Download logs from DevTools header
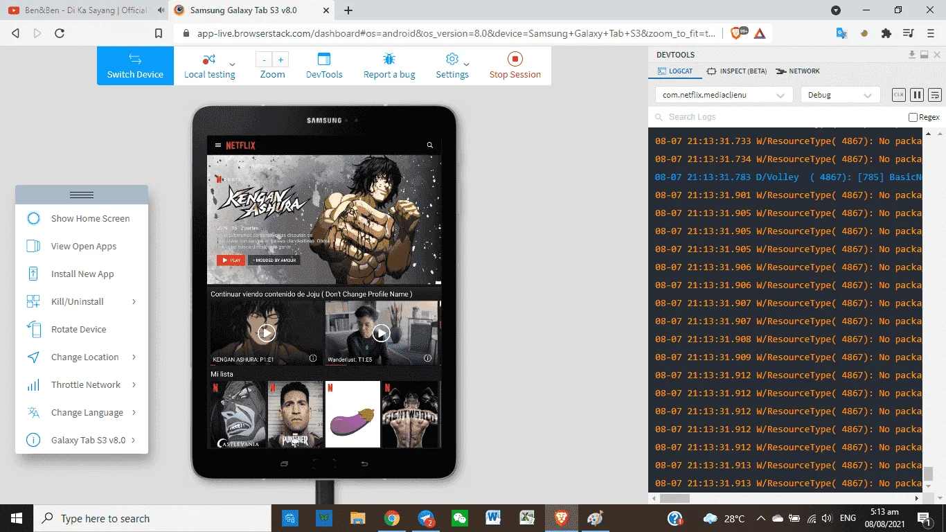The height and width of the screenshot is (532, 946). pos(912,55)
